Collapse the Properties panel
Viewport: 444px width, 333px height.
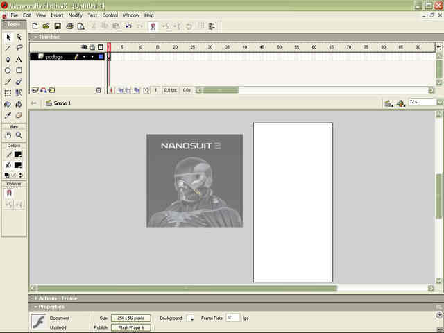pos(35,307)
